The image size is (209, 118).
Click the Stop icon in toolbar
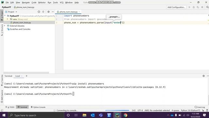pos(202,7)
